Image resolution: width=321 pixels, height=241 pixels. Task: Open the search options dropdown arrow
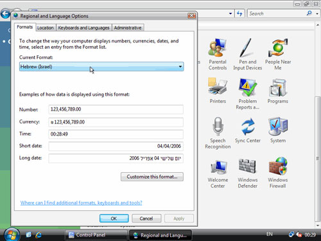tap(317, 13)
